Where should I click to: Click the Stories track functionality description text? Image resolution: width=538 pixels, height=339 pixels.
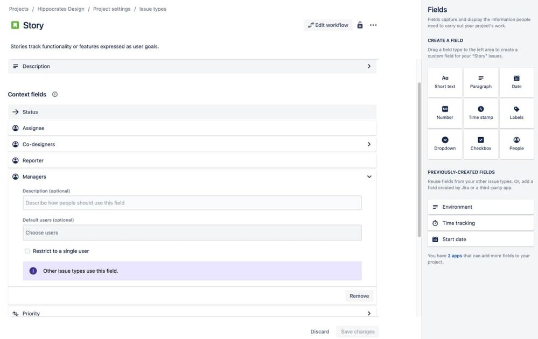(85, 46)
